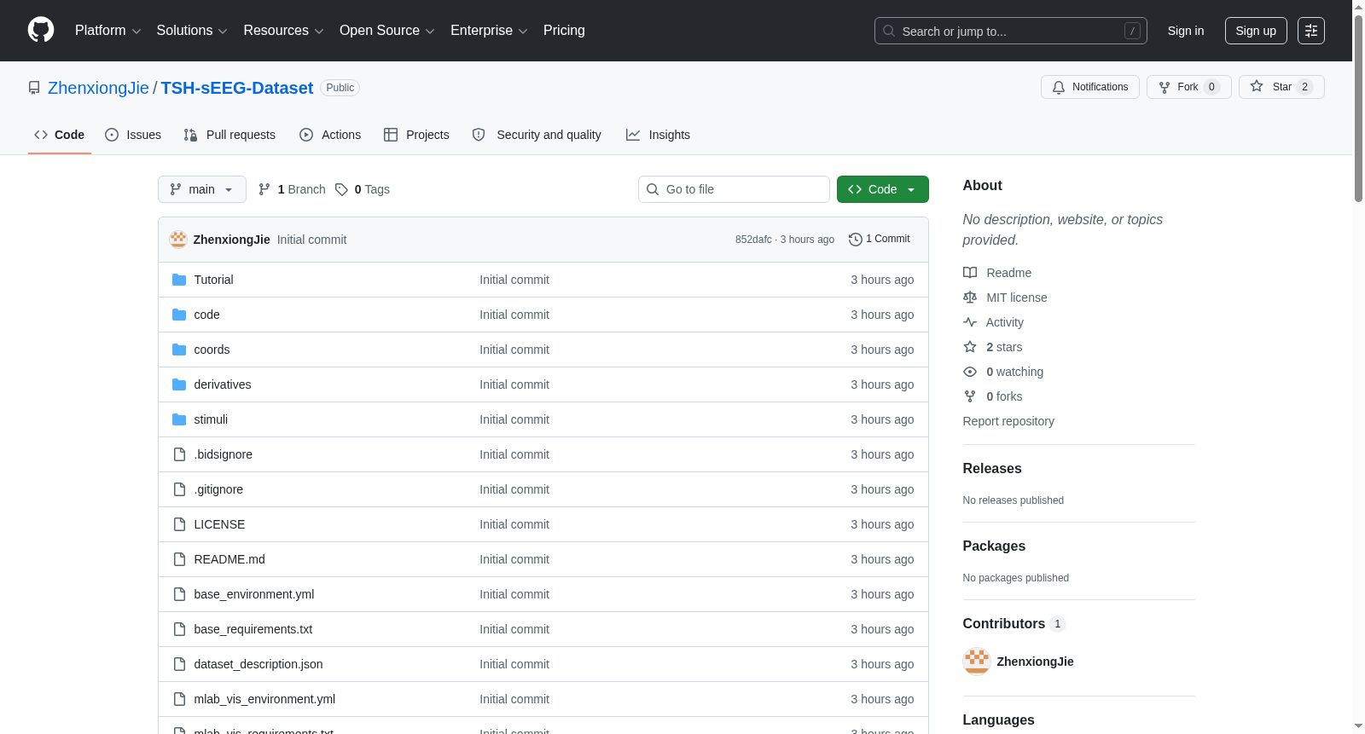
Task: Click the book icon beside Readme
Action: (x=970, y=273)
